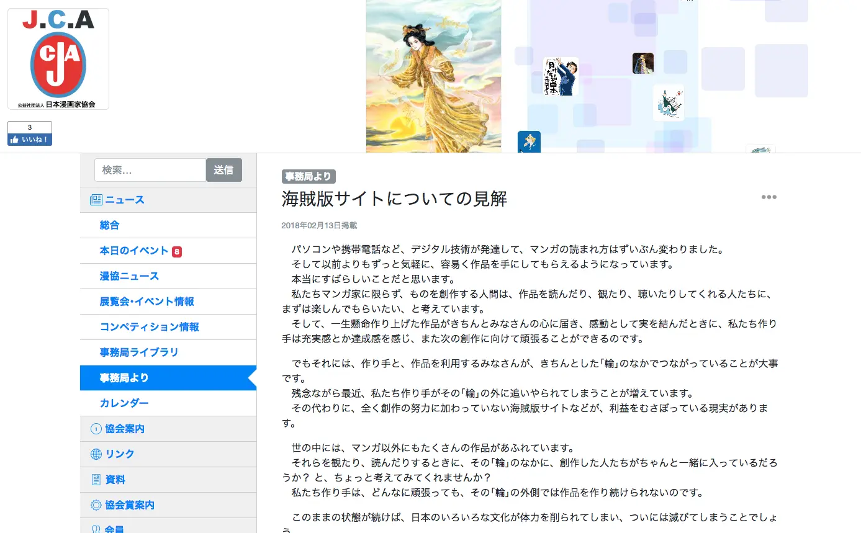Open the 協会賞案内 section
Viewport: 861px width, 533px height.
click(x=168, y=505)
